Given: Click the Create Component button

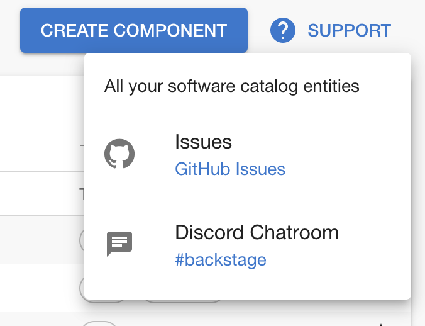Looking at the screenshot, I should coord(134,30).
